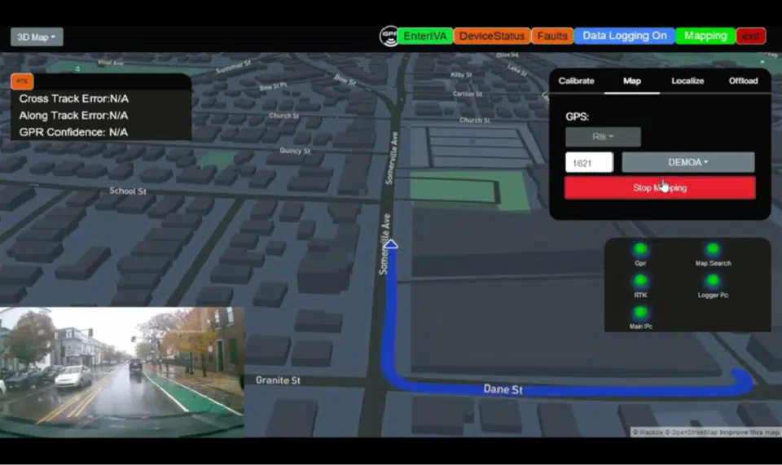
Task: Click the Gpr green status light
Action: (640, 249)
